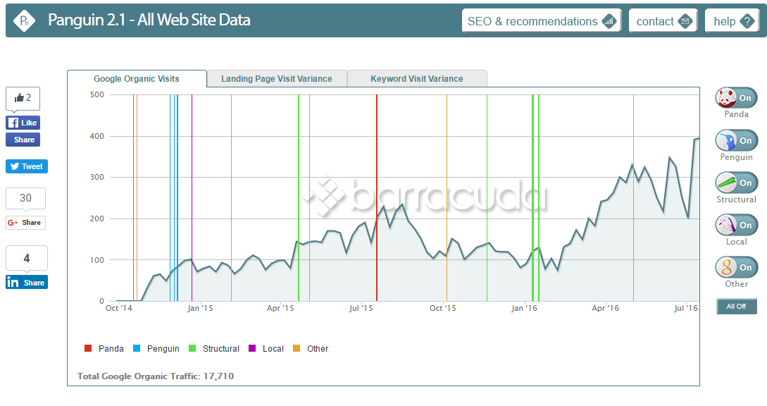Click the purple Local legend swatch

tap(252, 348)
